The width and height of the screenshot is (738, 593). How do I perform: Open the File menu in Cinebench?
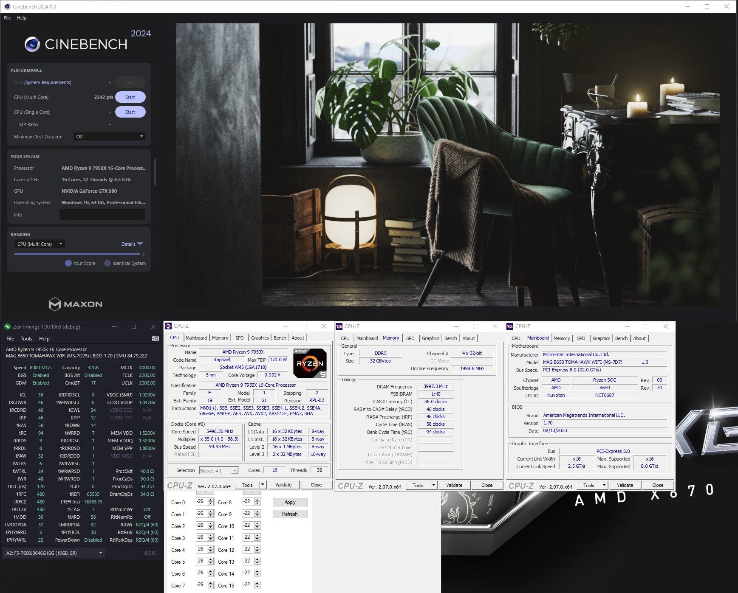7,18
